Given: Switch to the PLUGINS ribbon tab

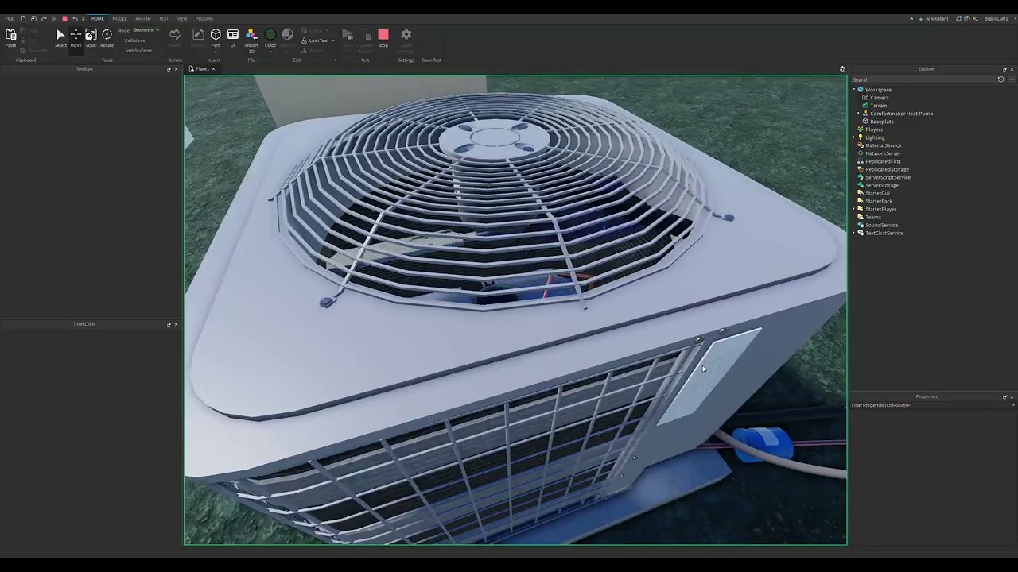Looking at the screenshot, I should 204,18.
